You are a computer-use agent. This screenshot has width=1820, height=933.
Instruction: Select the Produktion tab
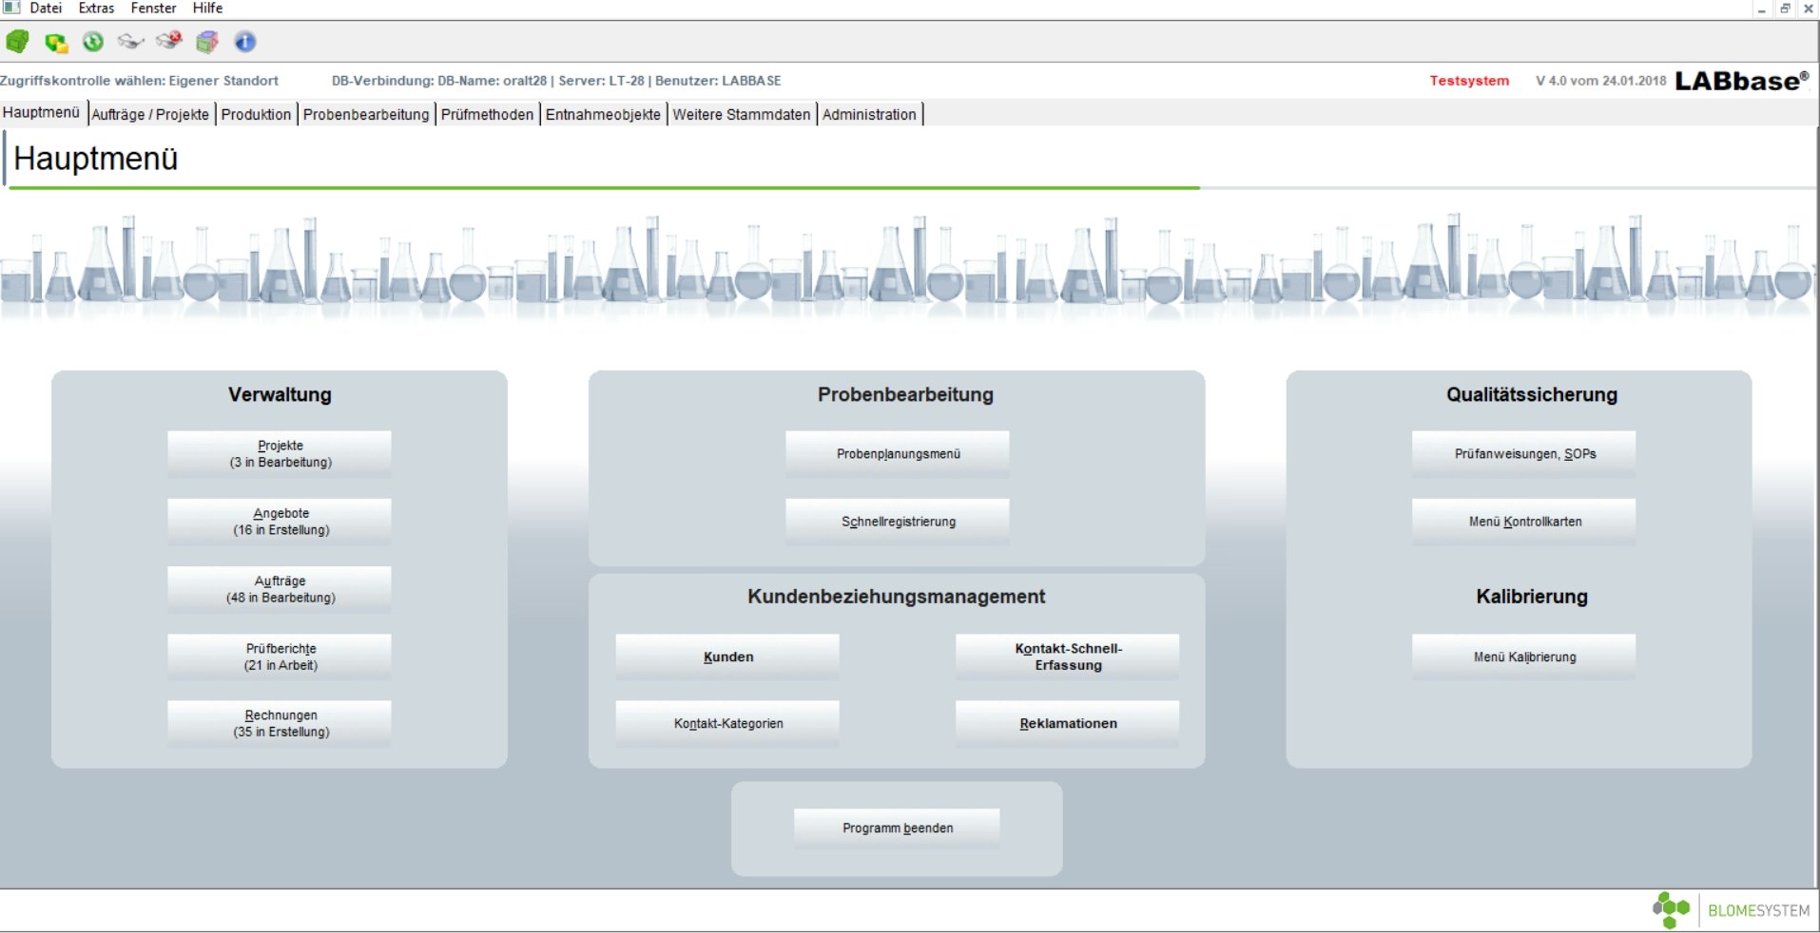[x=255, y=114]
